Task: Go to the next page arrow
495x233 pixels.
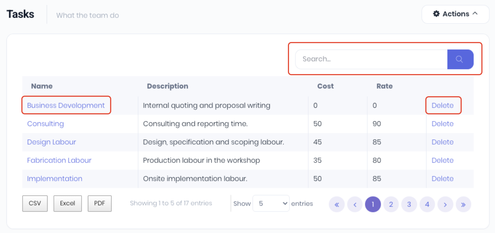Action: click(445, 204)
